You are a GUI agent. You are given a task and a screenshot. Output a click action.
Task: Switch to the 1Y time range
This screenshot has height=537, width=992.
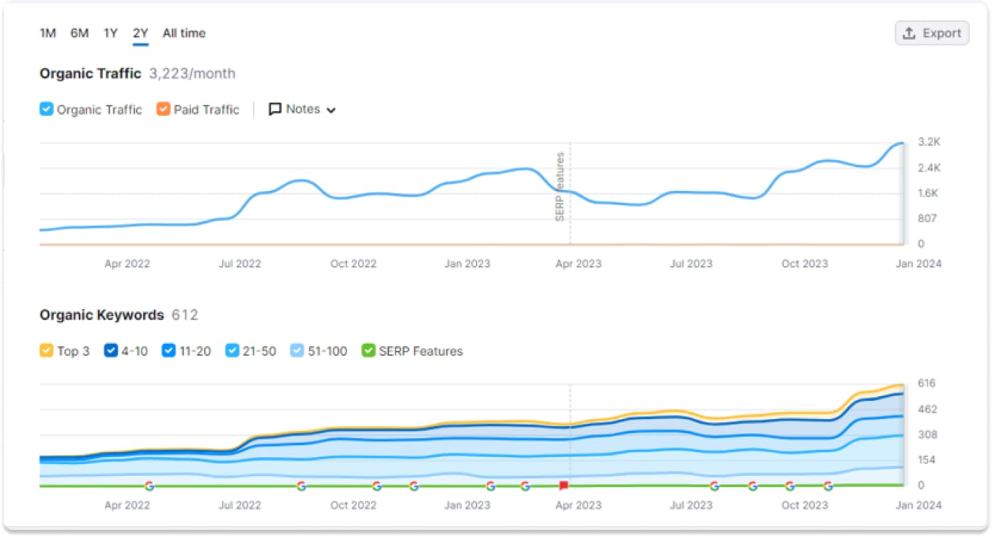[111, 33]
